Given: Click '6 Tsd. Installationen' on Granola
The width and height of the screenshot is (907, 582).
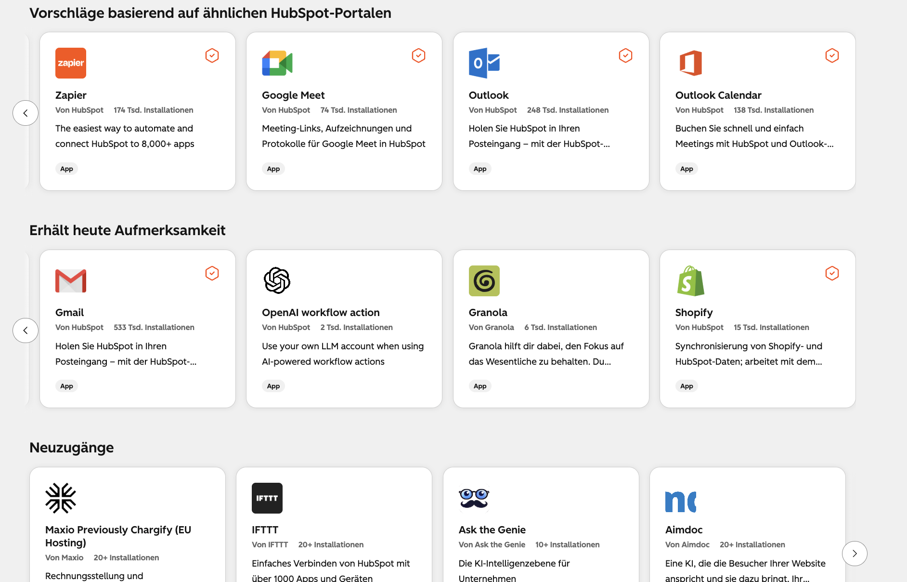Looking at the screenshot, I should pyautogui.click(x=560, y=328).
